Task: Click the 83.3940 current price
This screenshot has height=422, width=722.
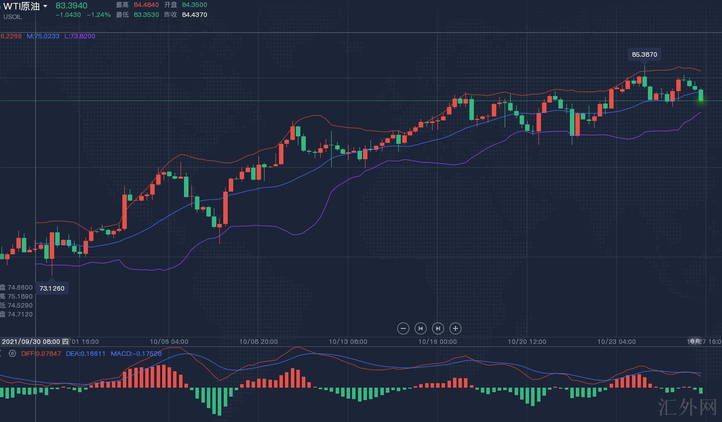Action: coord(71,5)
